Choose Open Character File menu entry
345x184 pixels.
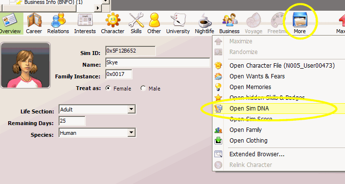click(282, 66)
